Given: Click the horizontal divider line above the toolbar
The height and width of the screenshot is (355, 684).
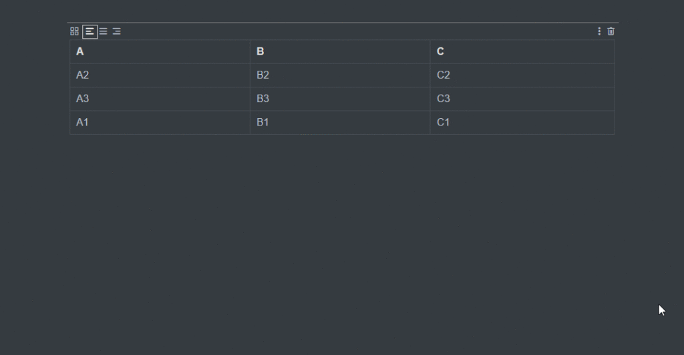Looking at the screenshot, I should point(343,22).
